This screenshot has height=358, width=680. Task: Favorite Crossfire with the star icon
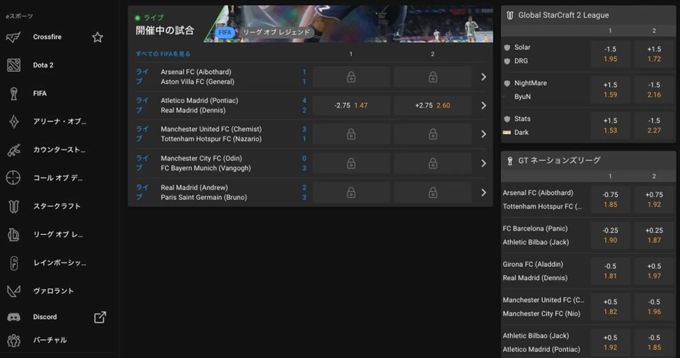click(x=97, y=37)
